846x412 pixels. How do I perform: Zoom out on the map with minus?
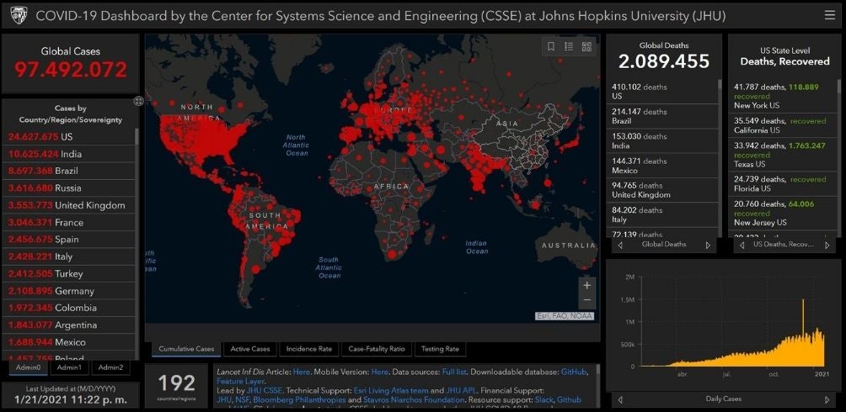point(587,300)
